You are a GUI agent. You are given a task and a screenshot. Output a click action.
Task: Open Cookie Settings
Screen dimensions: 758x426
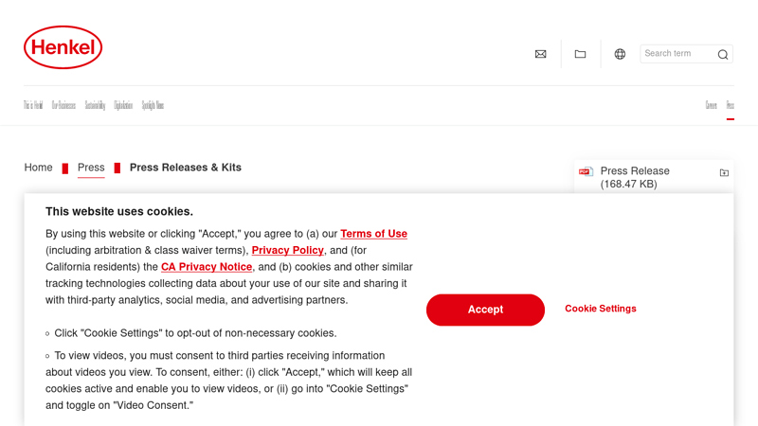tap(601, 309)
